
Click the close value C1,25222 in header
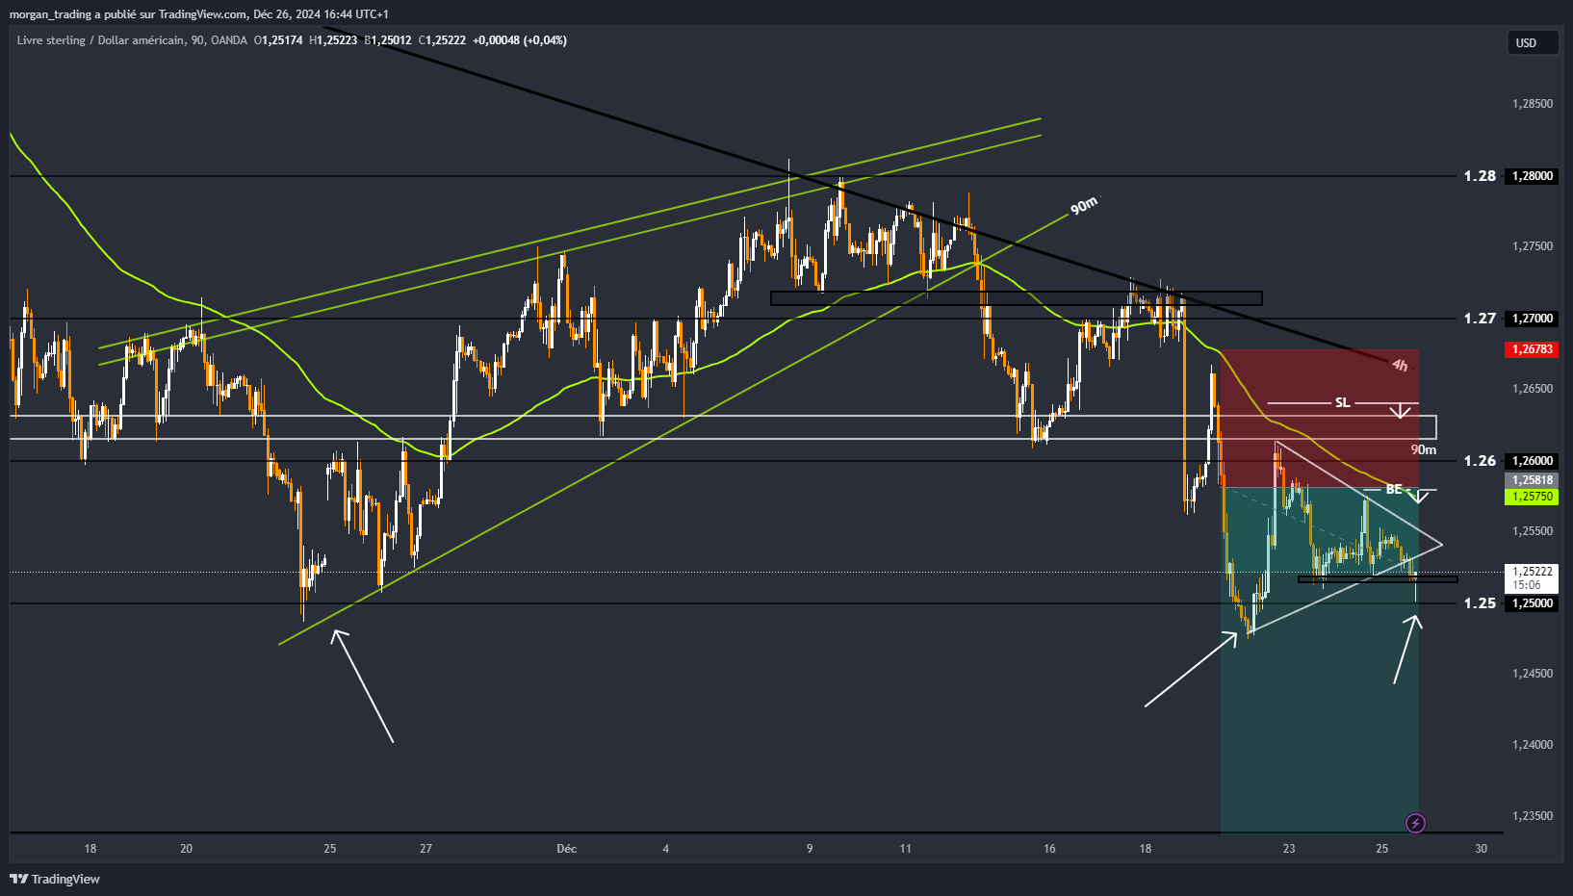click(442, 40)
